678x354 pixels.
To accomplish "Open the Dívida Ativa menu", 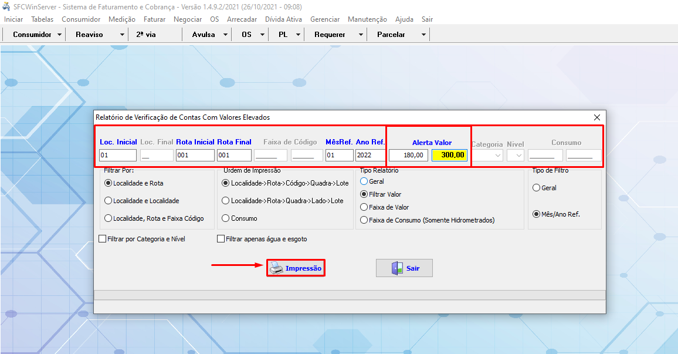I will 283,19.
